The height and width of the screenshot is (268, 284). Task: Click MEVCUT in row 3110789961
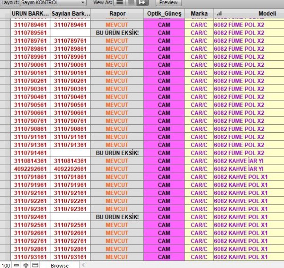pos(117,57)
